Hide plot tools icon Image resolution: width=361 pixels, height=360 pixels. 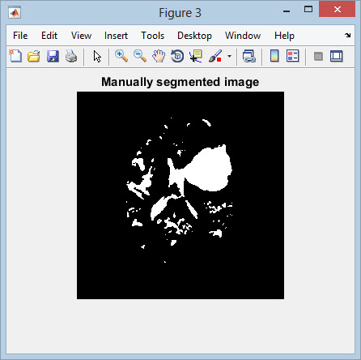click(318, 57)
